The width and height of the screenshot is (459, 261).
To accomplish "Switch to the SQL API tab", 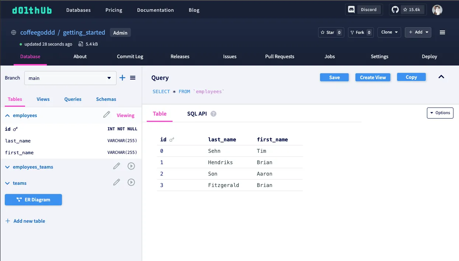I will [x=197, y=114].
